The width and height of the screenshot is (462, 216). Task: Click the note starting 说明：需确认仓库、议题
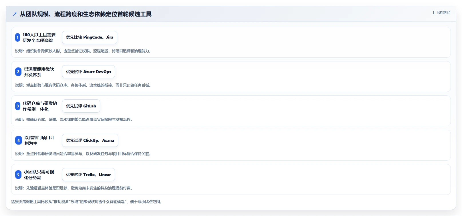coord(74,119)
